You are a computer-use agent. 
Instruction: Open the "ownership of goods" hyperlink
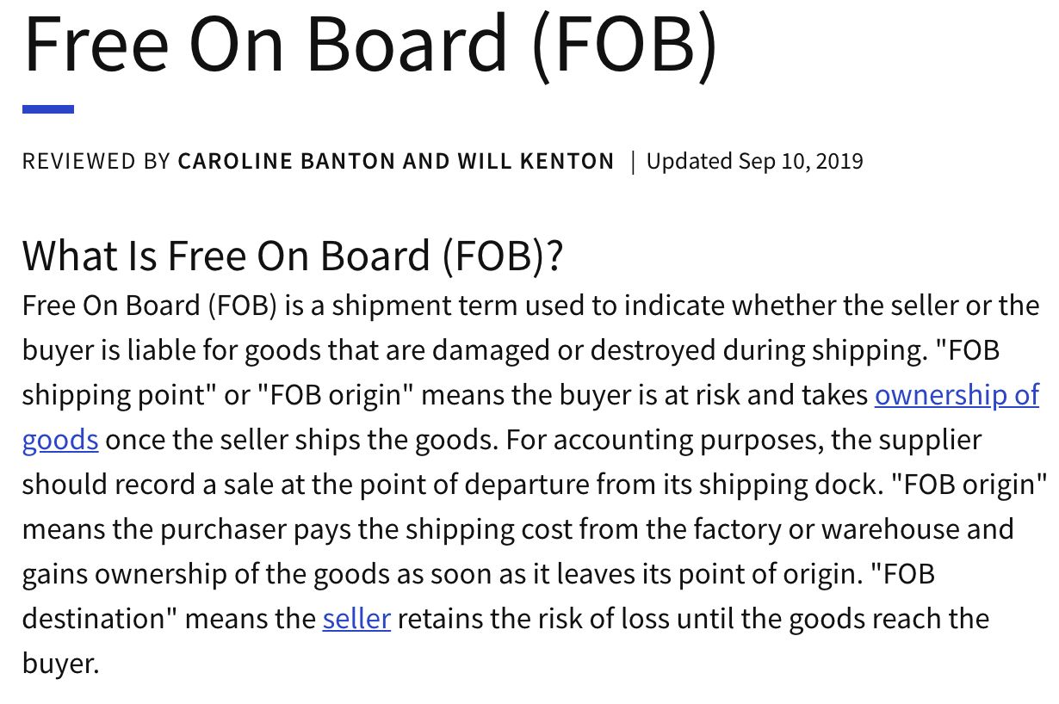click(956, 395)
